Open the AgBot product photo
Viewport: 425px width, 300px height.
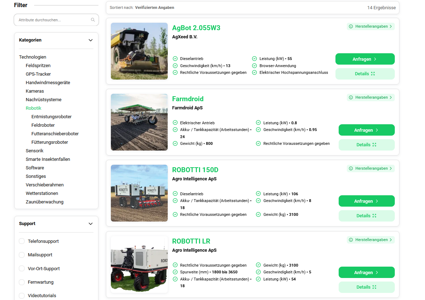click(x=139, y=51)
